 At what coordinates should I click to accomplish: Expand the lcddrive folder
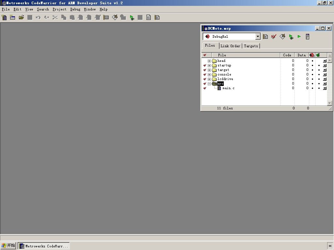point(209,79)
